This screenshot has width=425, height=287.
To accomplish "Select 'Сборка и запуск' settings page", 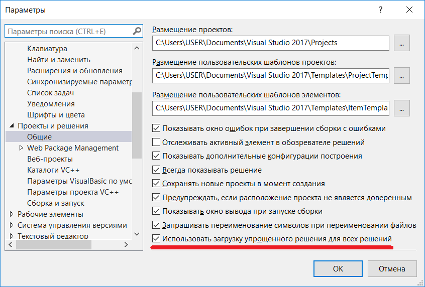I will coord(56,203).
